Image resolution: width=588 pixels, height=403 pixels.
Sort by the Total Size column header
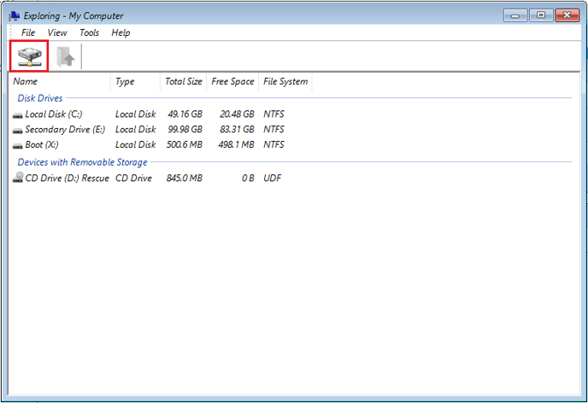click(184, 82)
